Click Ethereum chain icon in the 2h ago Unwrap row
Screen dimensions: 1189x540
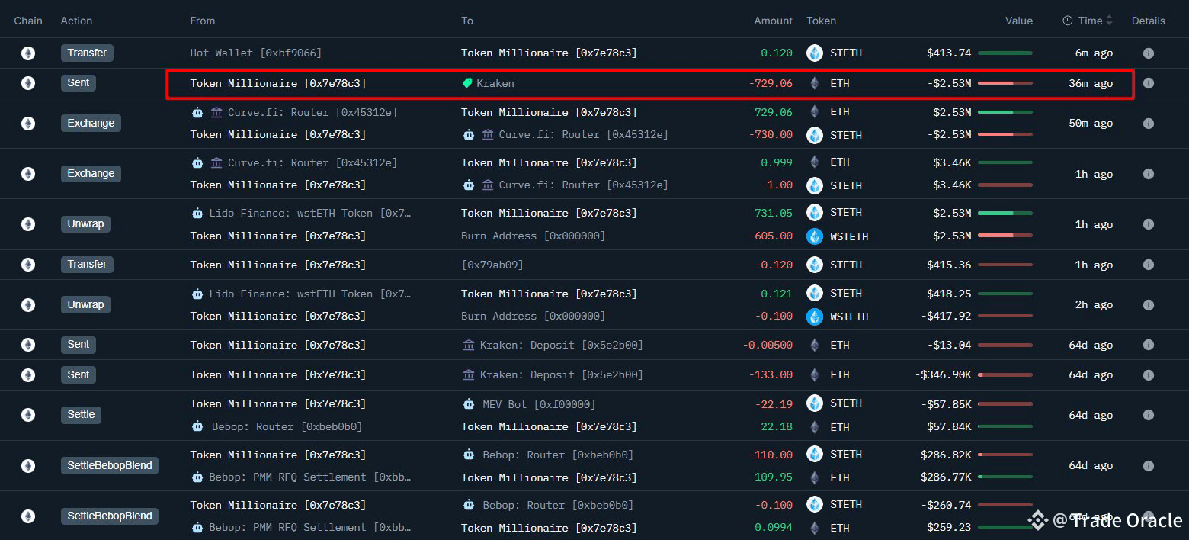click(x=28, y=305)
